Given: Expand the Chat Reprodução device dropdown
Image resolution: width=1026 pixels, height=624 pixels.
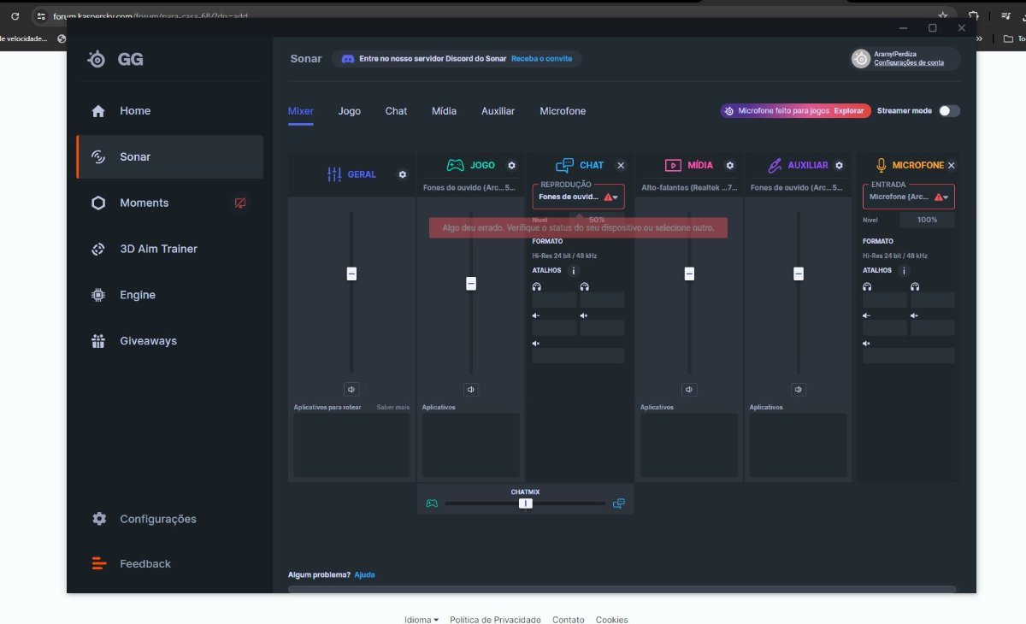Looking at the screenshot, I should click(x=615, y=197).
